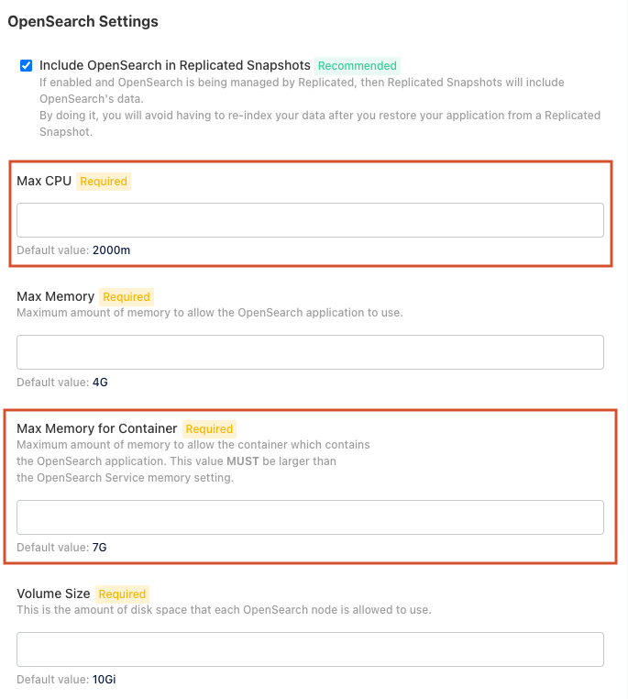This screenshot has width=628, height=699.
Task: Click the green Recommended badge
Action: click(x=358, y=66)
